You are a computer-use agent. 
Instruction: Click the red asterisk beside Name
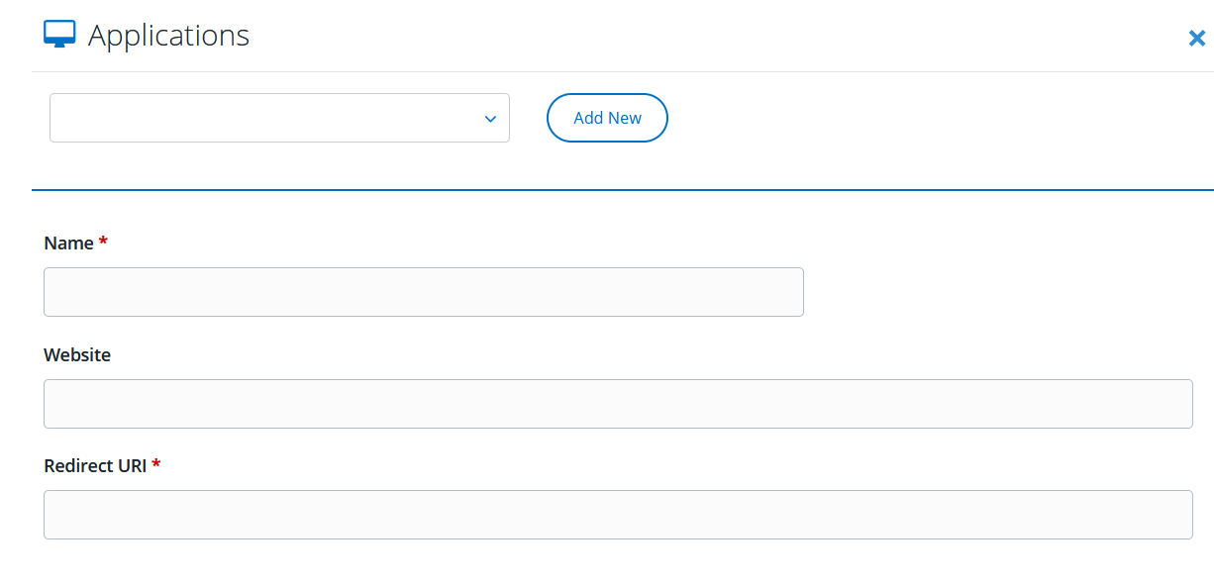(x=103, y=243)
